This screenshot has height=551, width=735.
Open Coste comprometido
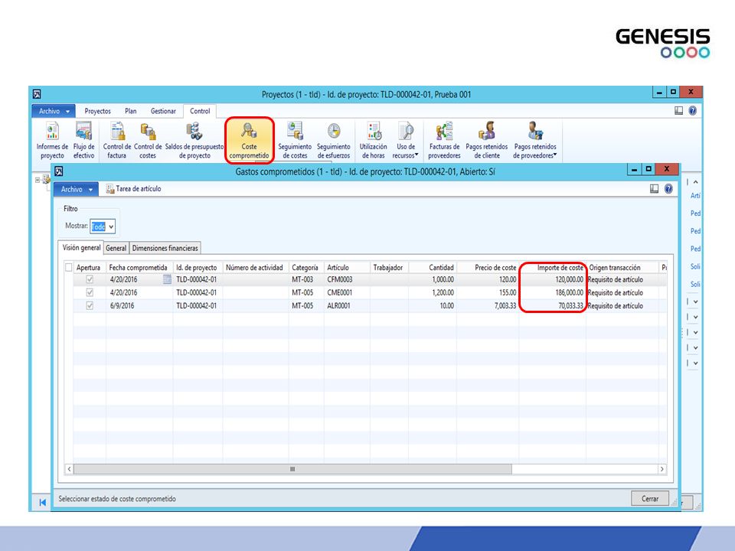pyautogui.click(x=249, y=141)
